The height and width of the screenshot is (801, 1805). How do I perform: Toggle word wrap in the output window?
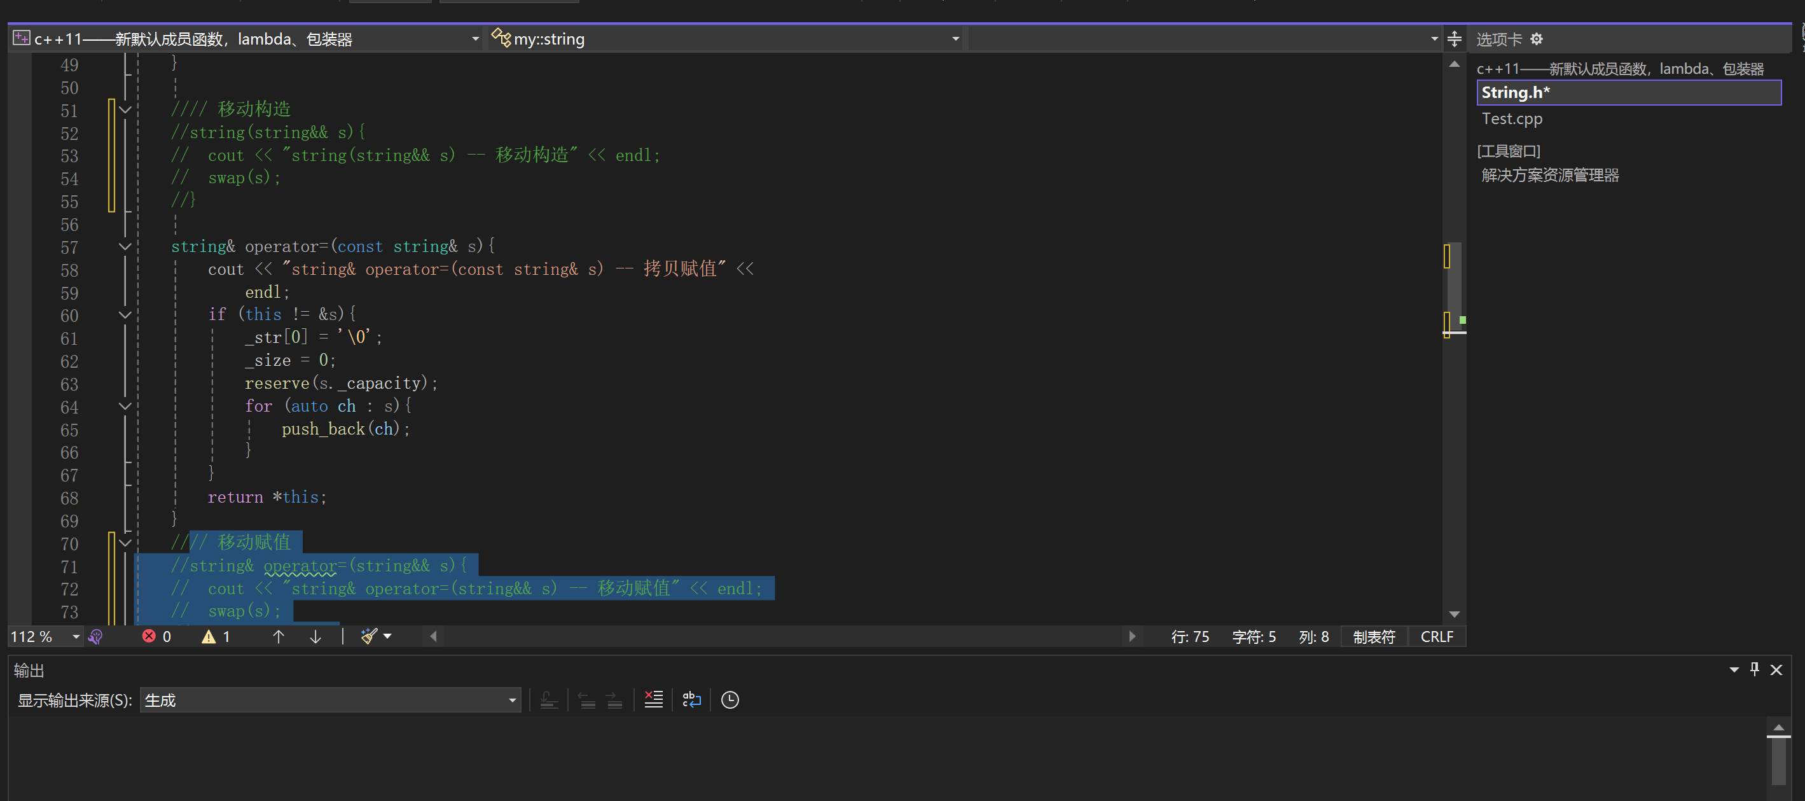click(691, 699)
